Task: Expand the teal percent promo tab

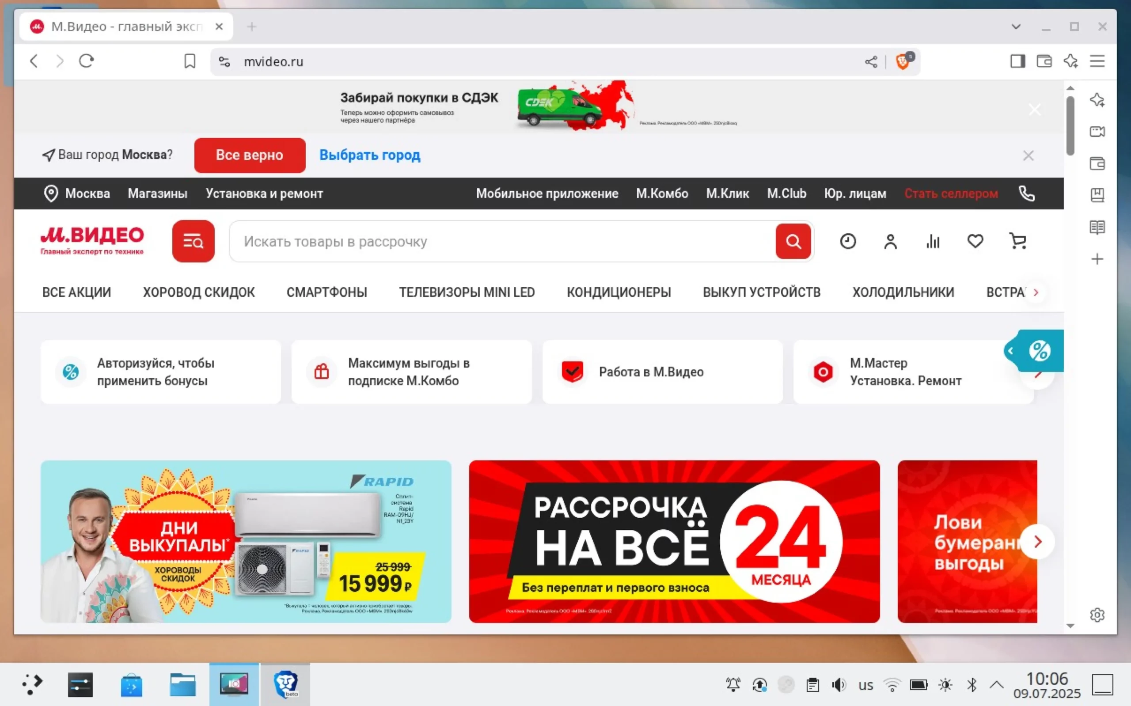Action: (1033, 351)
